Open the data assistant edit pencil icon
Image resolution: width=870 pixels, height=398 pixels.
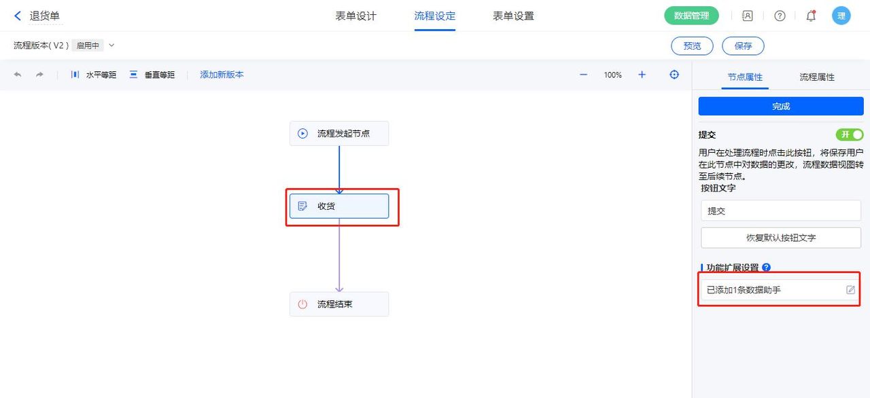coord(850,289)
